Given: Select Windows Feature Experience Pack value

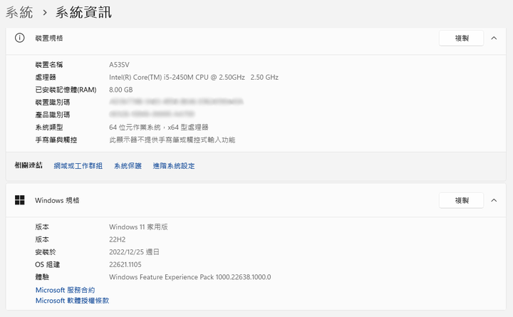Looking at the screenshot, I should (x=190, y=277).
